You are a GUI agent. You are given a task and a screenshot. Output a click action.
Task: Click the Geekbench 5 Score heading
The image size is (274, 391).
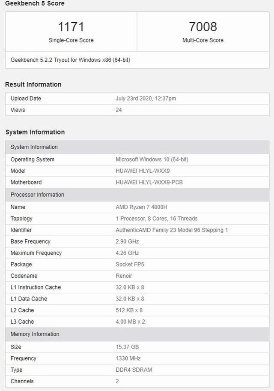tap(35, 3)
